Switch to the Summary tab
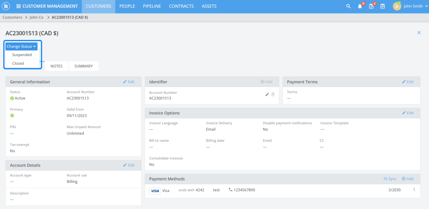Image resolution: width=429 pixels, height=209 pixels. click(84, 66)
